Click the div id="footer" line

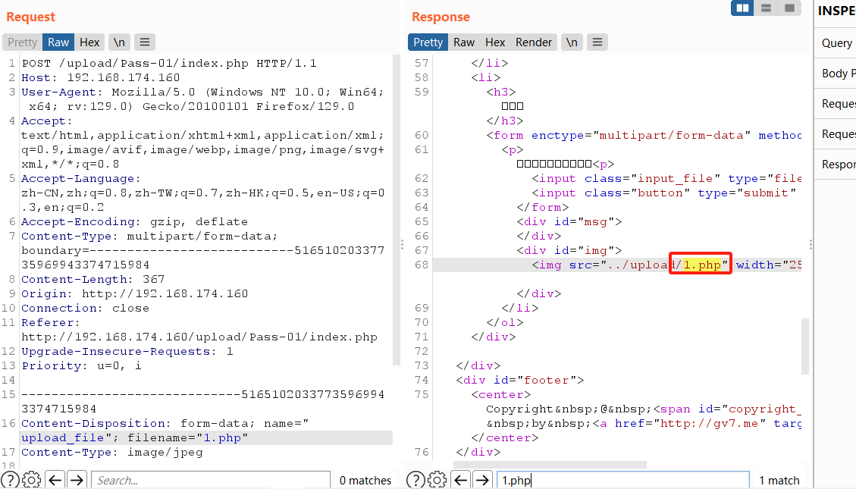520,380
